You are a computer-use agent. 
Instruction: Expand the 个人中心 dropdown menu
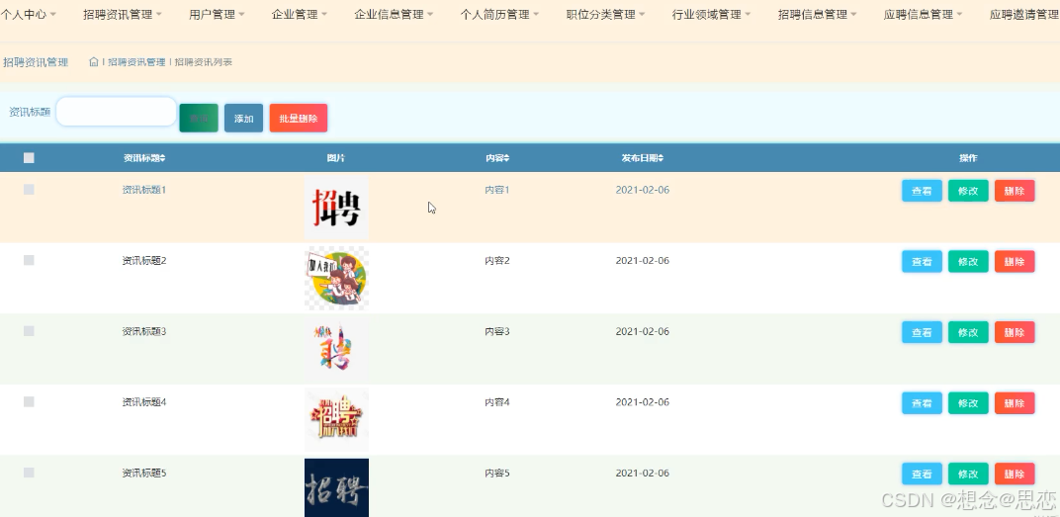coord(28,14)
